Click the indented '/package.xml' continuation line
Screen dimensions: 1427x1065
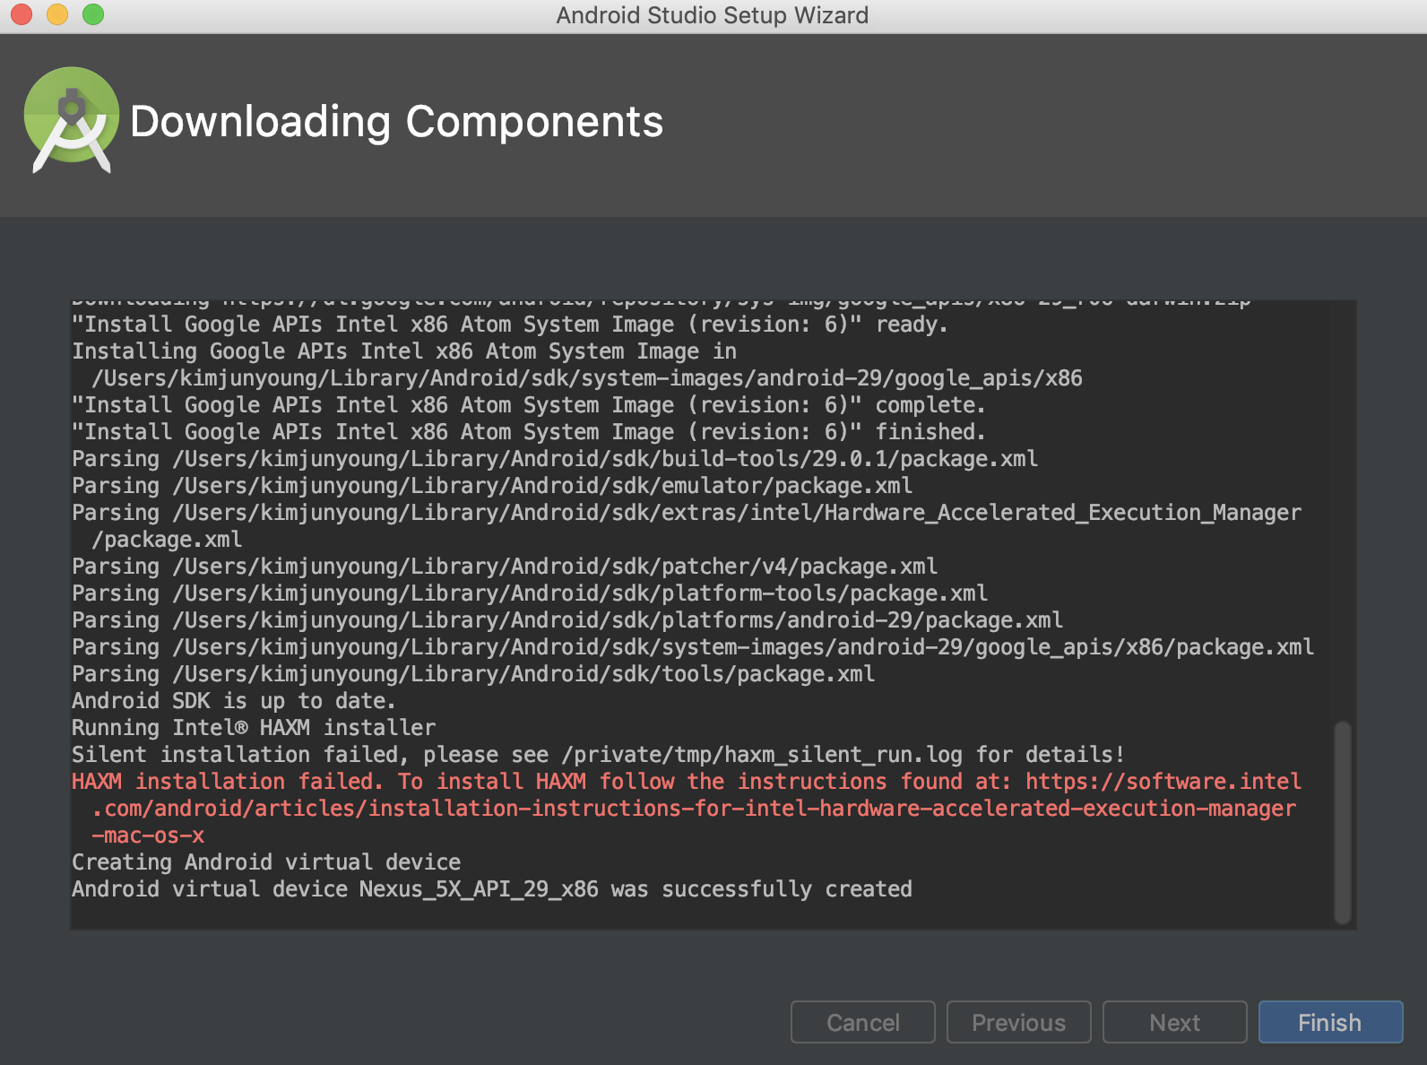pyautogui.click(x=167, y=540)
